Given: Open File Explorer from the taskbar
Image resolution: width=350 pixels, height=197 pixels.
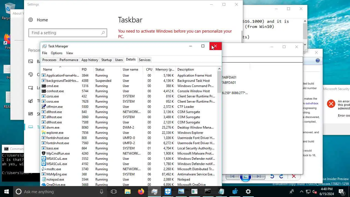Looking at the screenshot, I should (128, 192).
